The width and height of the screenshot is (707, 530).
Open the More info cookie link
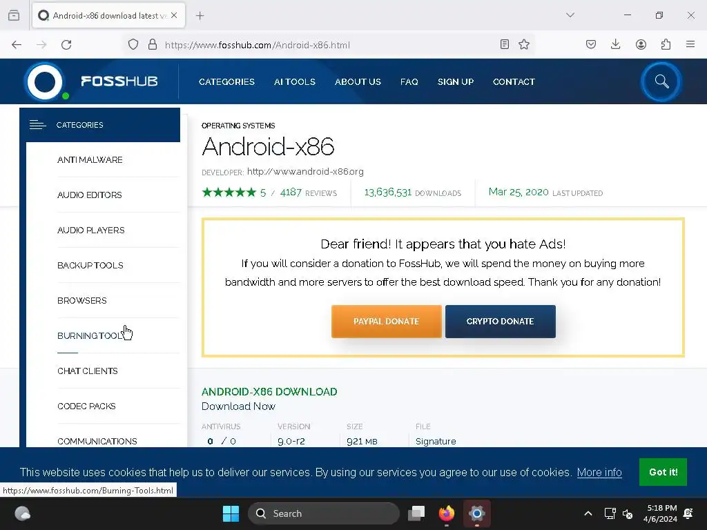coord(599,472)
